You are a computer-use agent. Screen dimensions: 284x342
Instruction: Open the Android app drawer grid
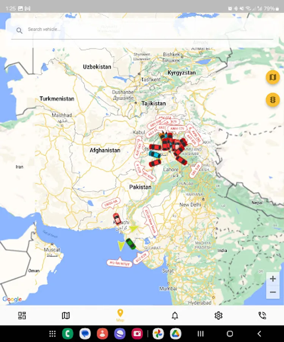[x=52, y=334]
